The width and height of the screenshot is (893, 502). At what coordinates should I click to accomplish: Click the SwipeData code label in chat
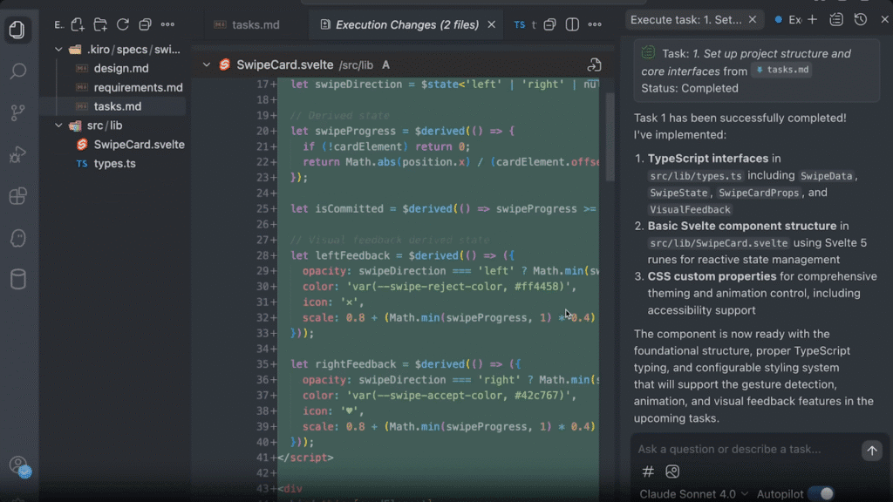[x=827, y=176]
